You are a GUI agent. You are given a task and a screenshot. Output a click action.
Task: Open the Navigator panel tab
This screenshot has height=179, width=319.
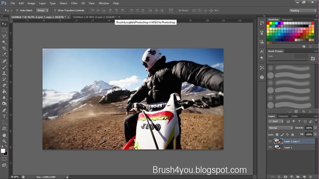287,19
